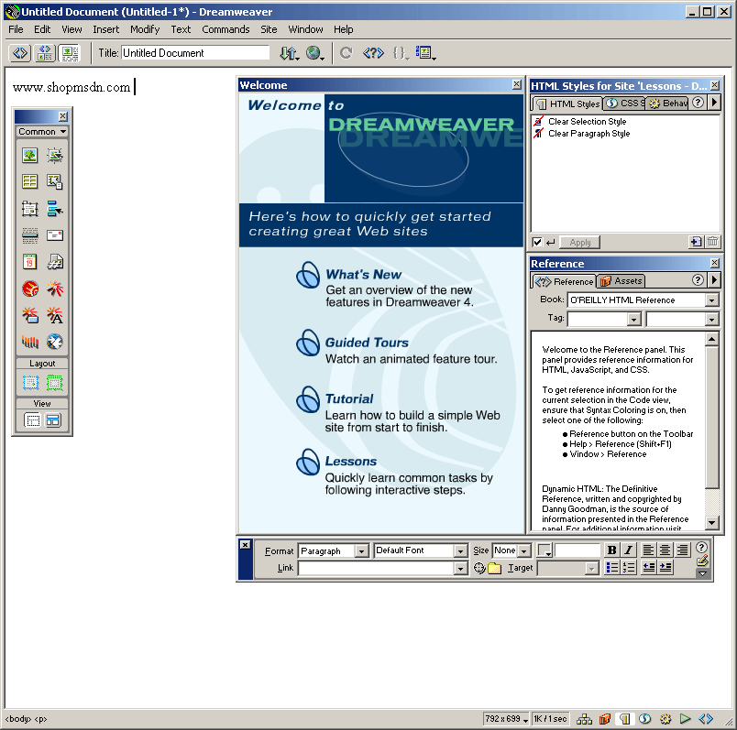Screen dimensions: 737x730
Task: Click the Refresh Design View toolbar icon
Action: (346, 53)
